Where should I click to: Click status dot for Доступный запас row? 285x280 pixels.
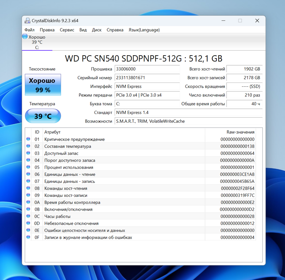[x=28, y=153]
